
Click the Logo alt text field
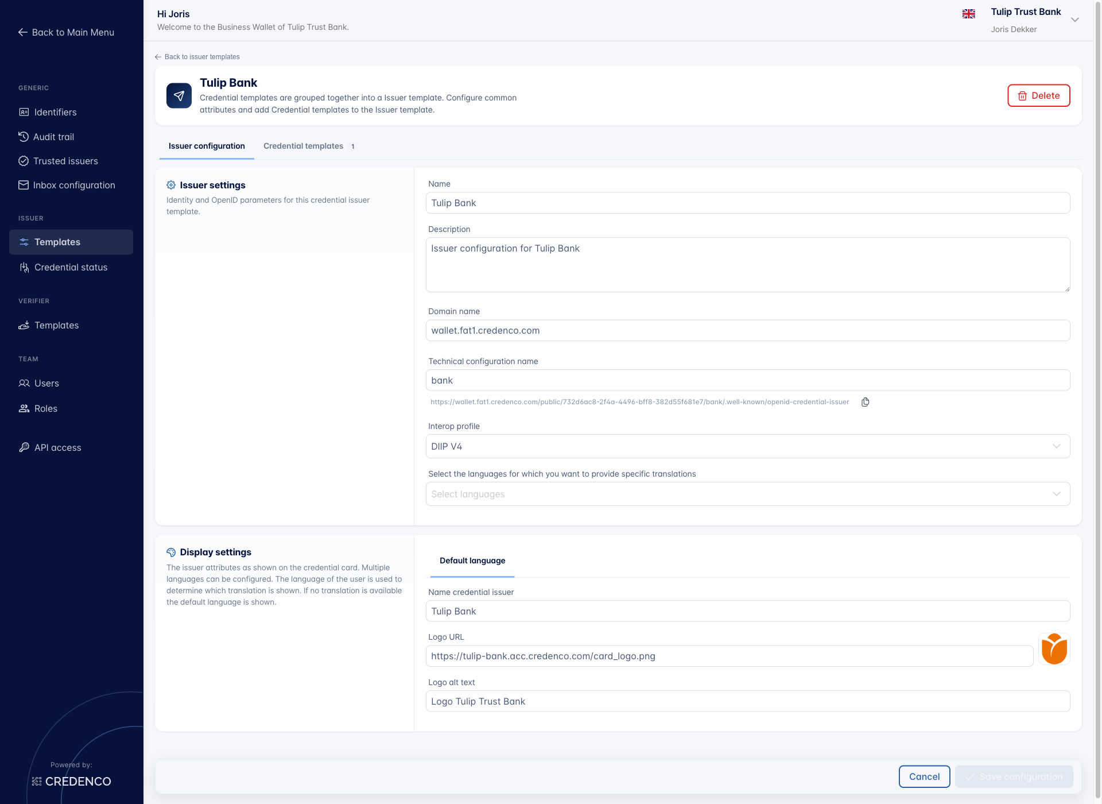pyautogui.click(x=748, y=701)
